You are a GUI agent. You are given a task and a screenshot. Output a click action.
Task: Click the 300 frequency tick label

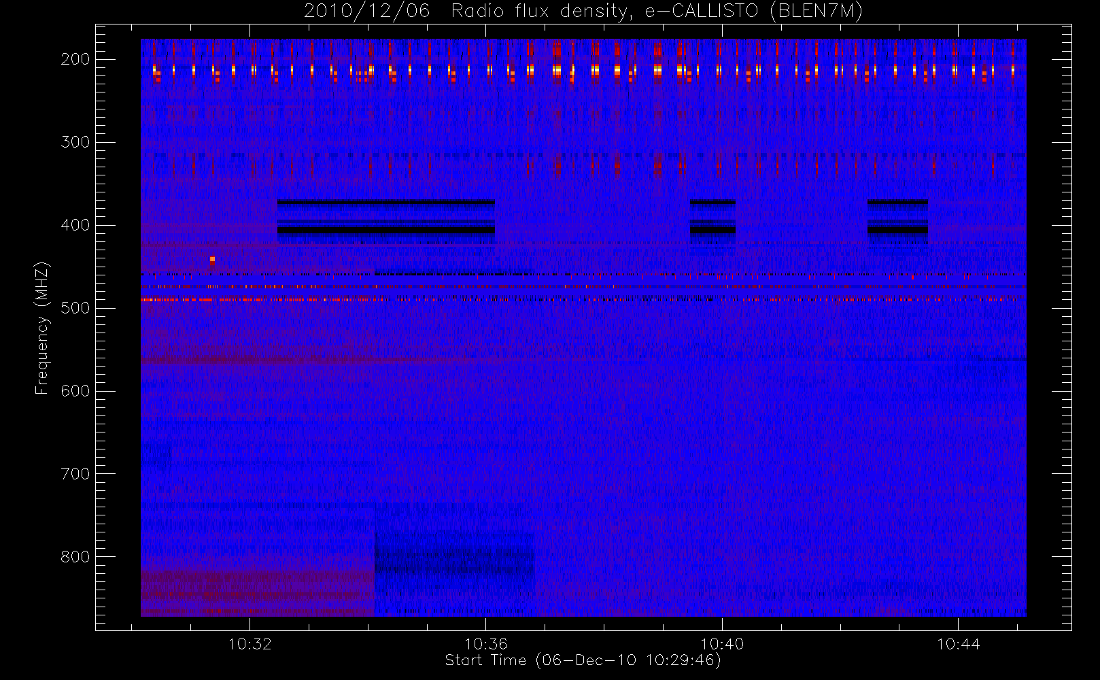coord(75,142)
